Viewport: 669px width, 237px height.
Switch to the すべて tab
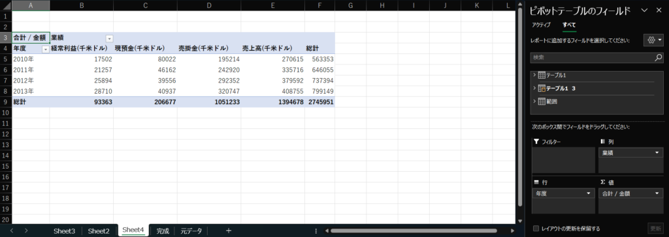pos(569,25)
